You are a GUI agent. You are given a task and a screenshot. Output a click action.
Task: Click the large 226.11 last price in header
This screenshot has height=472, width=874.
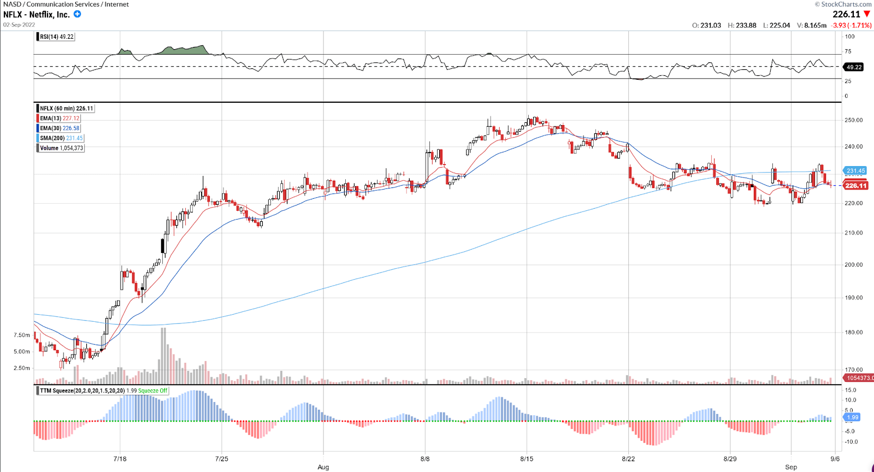[846, 14]
